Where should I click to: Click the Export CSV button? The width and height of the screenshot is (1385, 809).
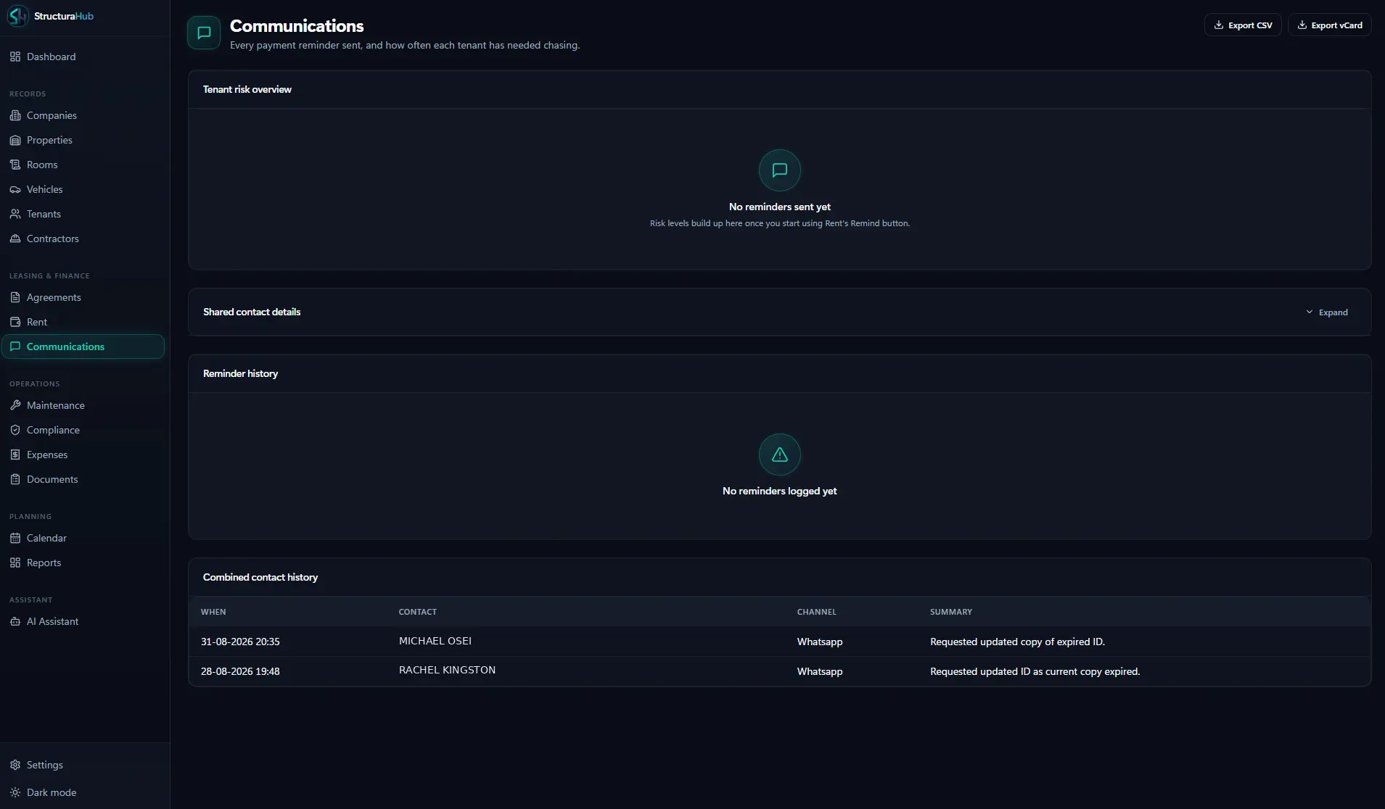1243,25
